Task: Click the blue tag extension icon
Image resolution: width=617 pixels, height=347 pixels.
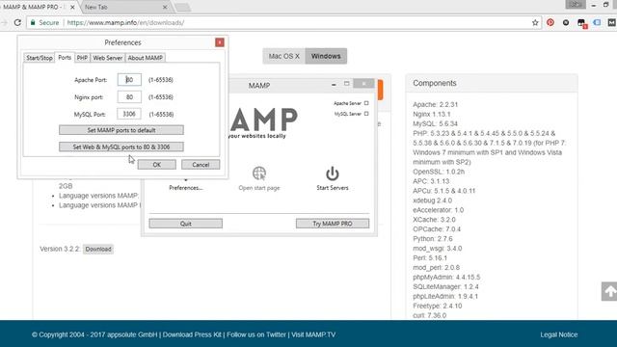Action: (597, 23)
